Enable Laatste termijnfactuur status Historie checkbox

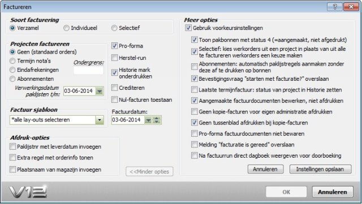[x=195, y=89]
